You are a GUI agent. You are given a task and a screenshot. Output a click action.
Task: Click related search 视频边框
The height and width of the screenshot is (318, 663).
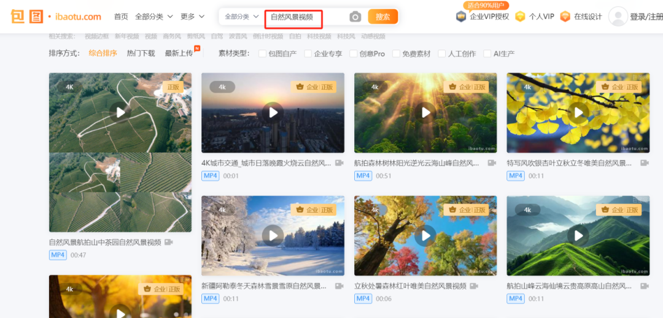pos(97,37)
